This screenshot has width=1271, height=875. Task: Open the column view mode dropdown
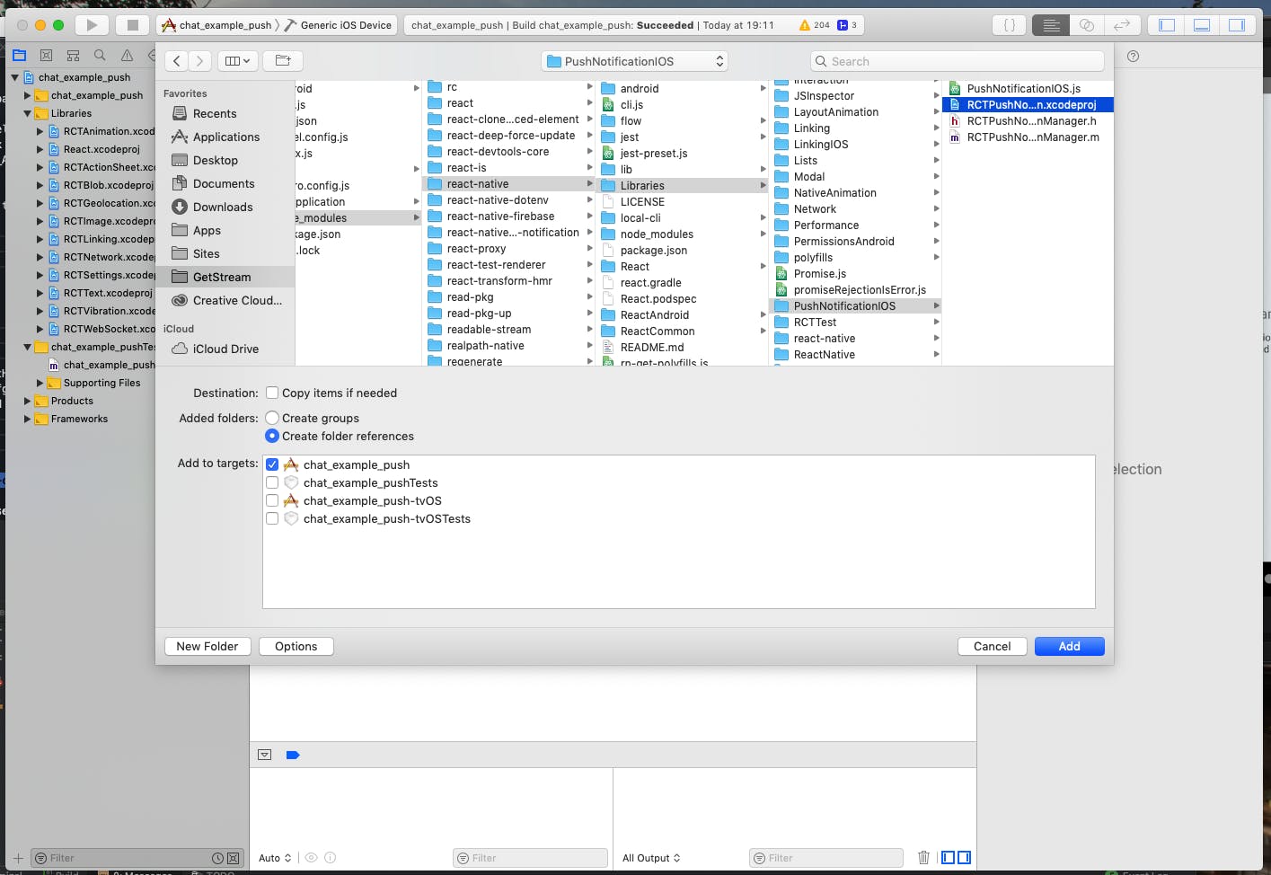tap(238, 61)
